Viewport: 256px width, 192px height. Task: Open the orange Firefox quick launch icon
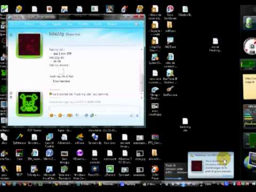pos(9,184)
